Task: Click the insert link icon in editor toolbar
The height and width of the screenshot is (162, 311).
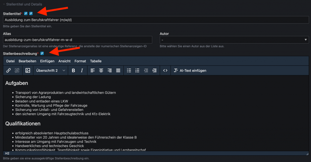Action: [9, 70]
